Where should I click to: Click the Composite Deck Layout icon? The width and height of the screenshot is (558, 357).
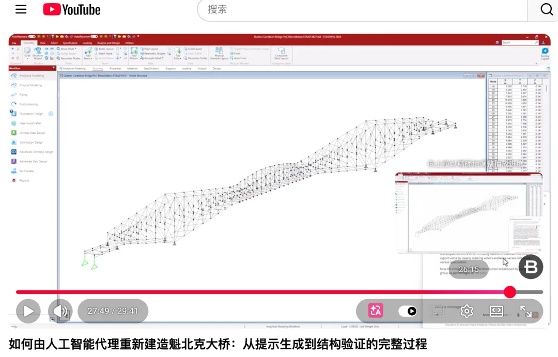[x=281, y=53]
